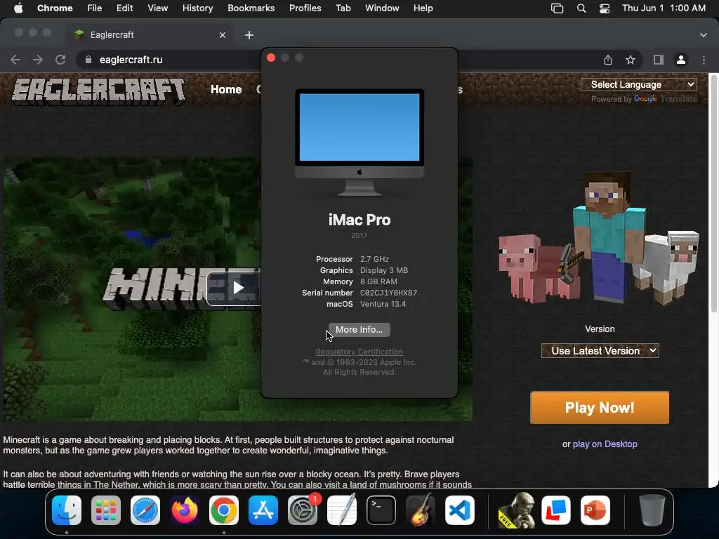The width and height of the screenshot is (719, 539).
Task: Open the Trash in the Dock
Action: pyautogui.click(x=652, y=510)
